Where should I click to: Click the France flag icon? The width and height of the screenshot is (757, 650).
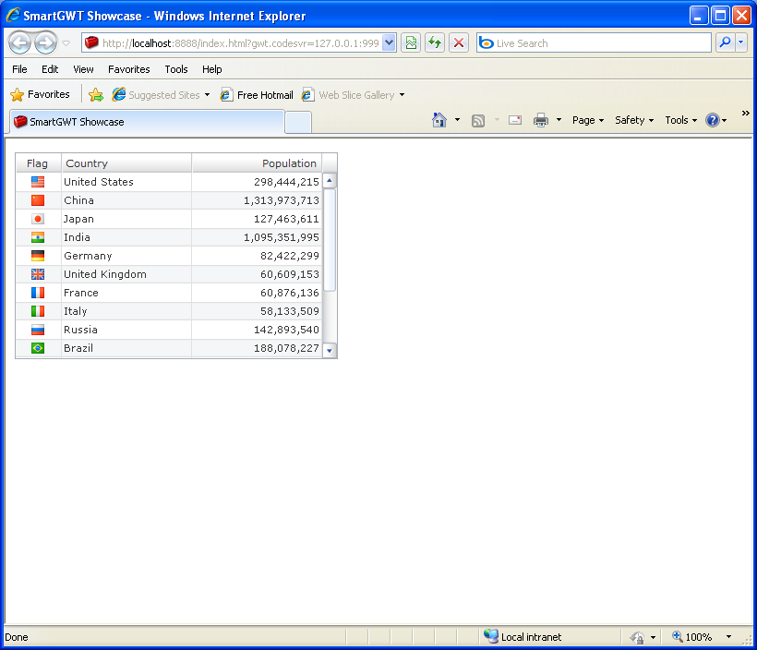pos(38,293)
